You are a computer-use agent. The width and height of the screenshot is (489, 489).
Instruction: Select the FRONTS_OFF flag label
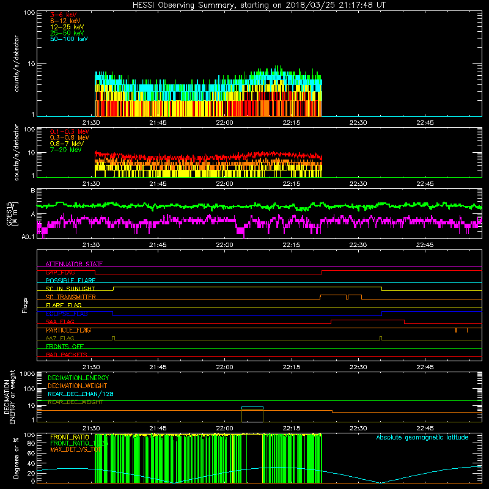(65, 346)
